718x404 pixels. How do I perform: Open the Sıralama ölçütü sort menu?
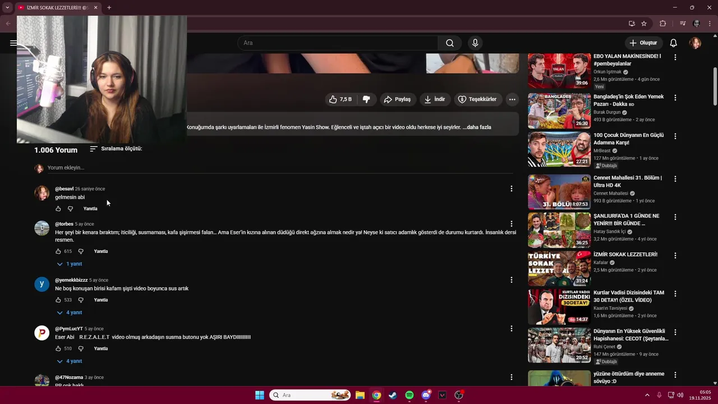tap(116, 149)
